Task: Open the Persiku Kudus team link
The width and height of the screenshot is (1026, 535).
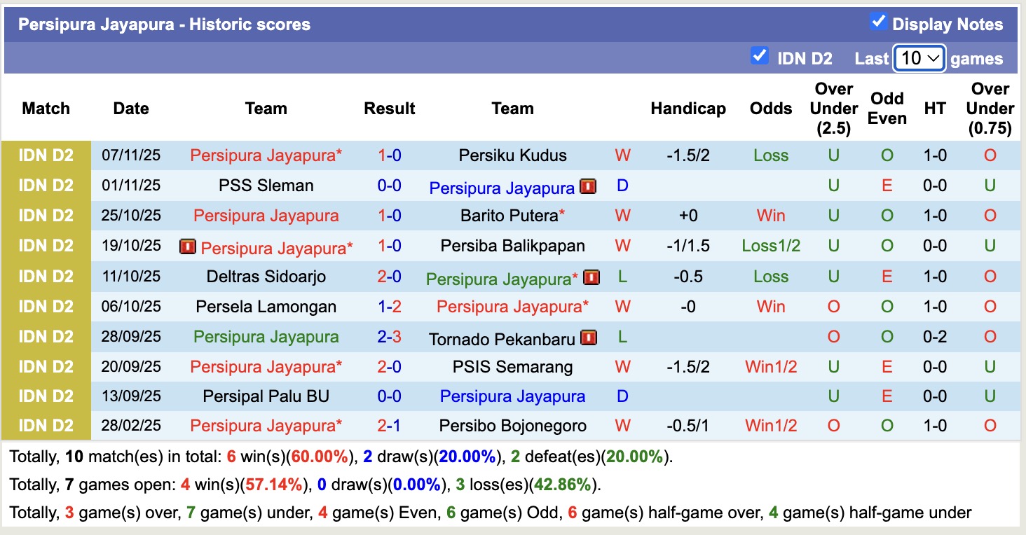Action: [x=512, y=155]
